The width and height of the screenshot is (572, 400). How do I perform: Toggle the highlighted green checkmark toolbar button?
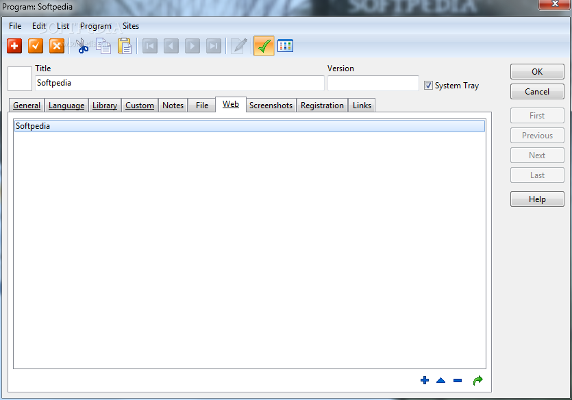coord(264,46)
